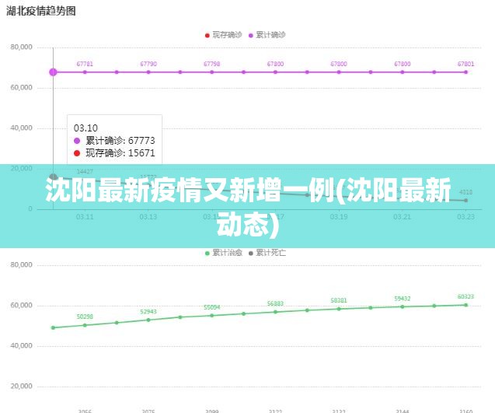Click the 60,000 label on the lower chart
The image size is (495, 413).
22,305
